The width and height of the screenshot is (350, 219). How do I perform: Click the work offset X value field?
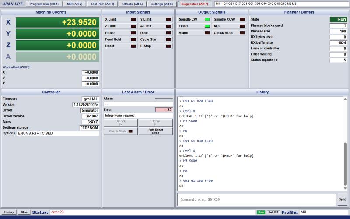click(91, 72)
